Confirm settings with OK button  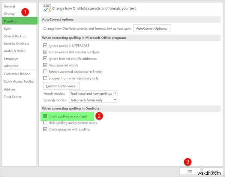tap(190, 171)
